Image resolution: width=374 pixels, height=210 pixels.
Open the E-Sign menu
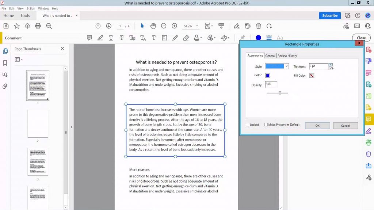point(31,8)
